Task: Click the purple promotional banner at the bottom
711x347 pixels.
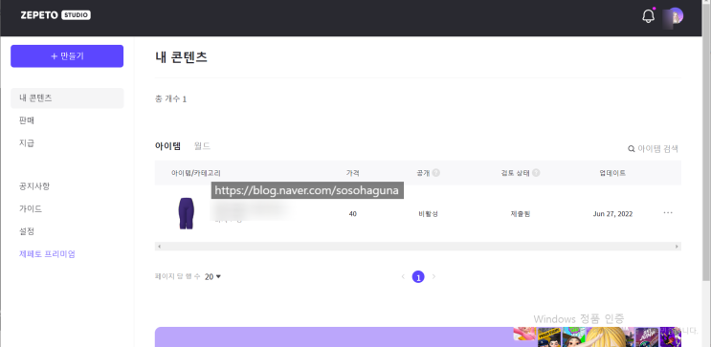Action: coord(417,337)
